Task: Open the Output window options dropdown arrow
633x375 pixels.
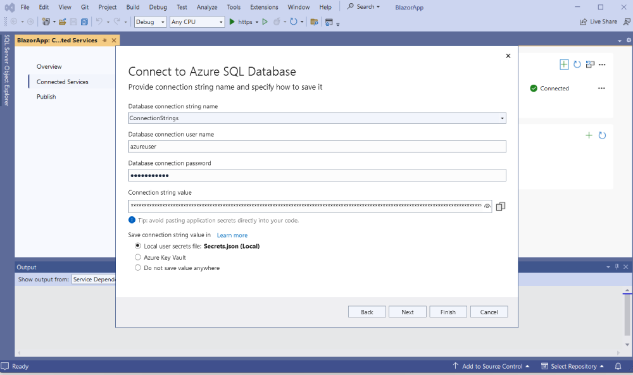Action: click(x=608, y=267)
